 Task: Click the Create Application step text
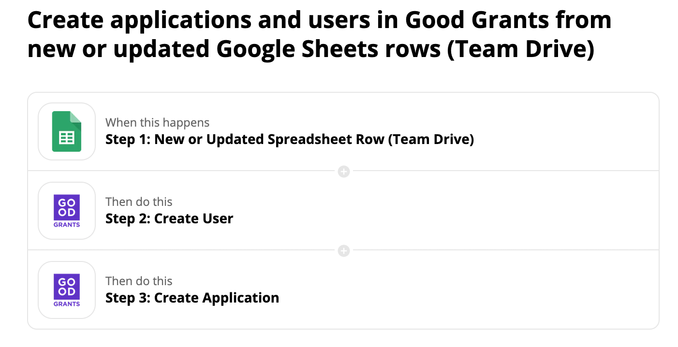click(192, 298)
